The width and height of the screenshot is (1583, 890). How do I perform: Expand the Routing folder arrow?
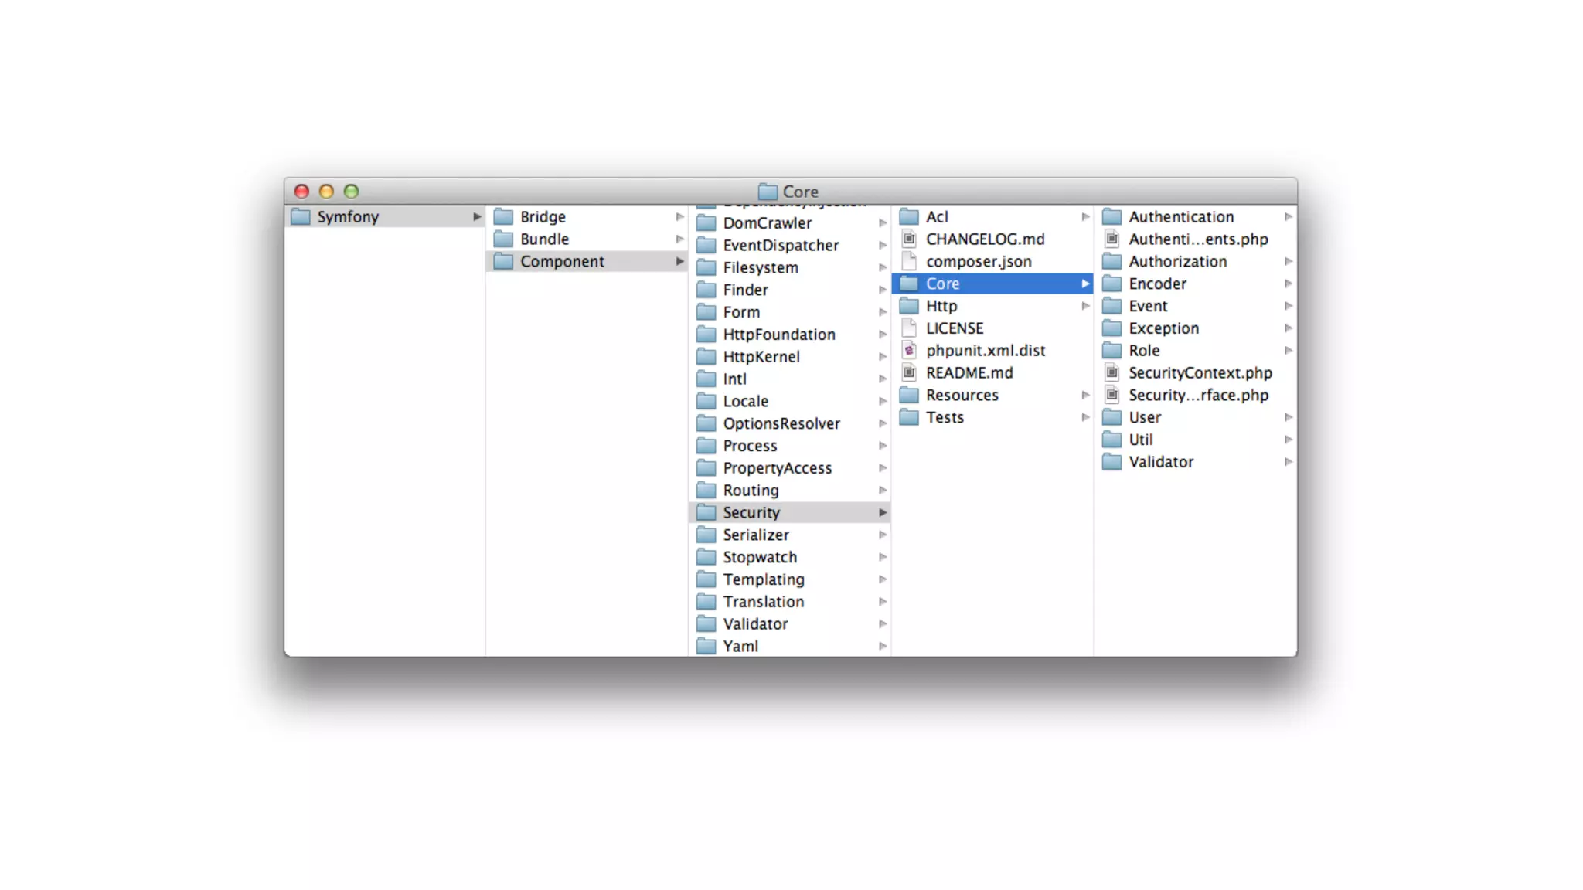click(882, 490)
